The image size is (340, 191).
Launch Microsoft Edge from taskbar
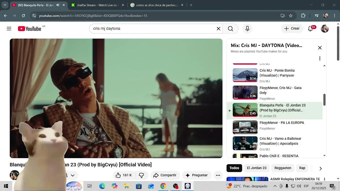point(102,186)
